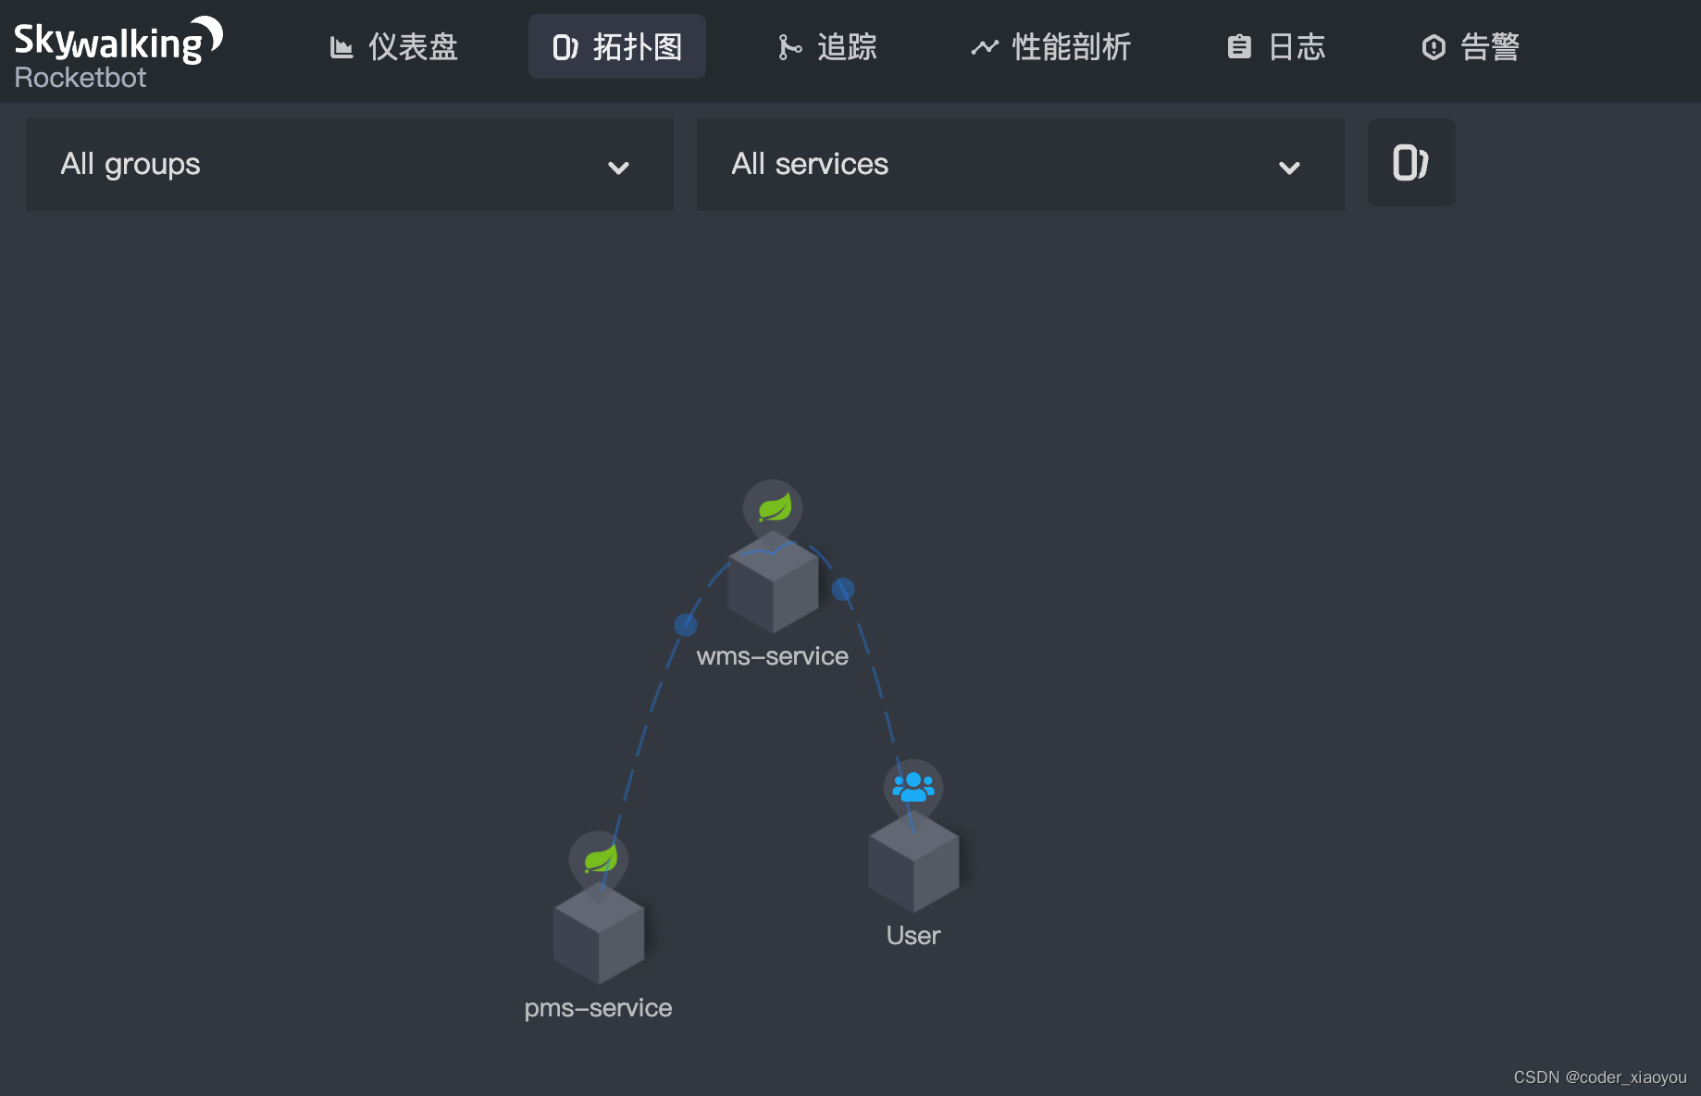Open the All groups dropdown
The height and width of the screenshot is (1096, 1701).
(x=349, y=165)
